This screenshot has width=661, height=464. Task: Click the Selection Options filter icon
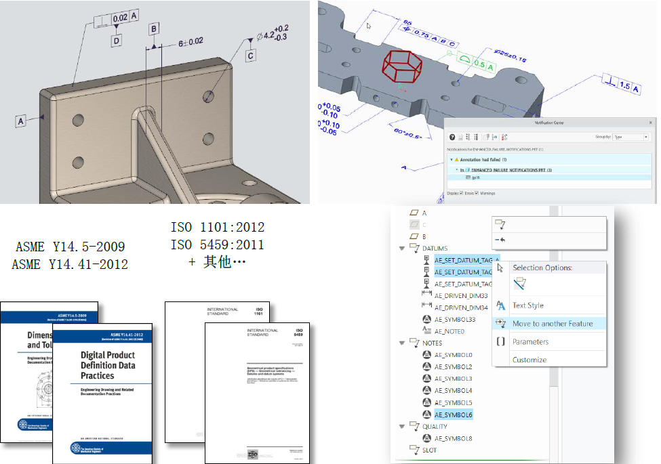pyautogui.click(x=521, y=284)
